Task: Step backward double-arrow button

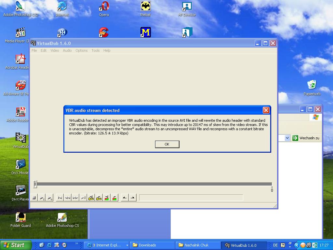Action: (68, 198)
